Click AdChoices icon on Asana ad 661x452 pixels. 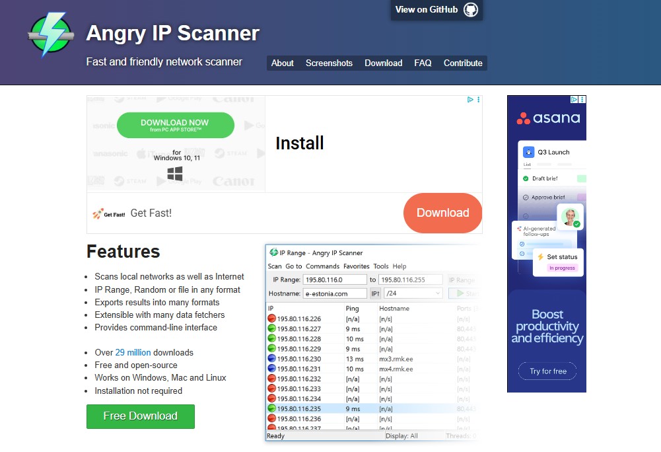point(574,100)
